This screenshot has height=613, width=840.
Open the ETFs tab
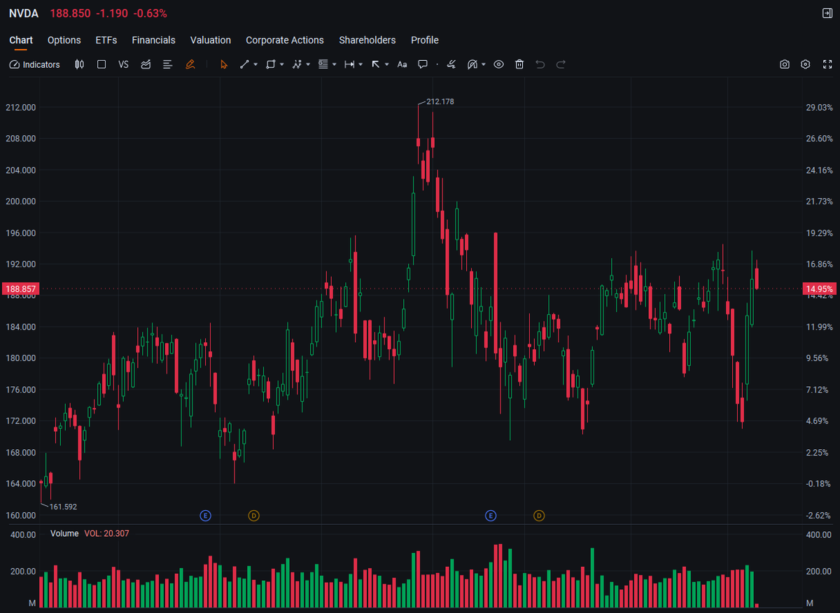(x=106, y=40)
